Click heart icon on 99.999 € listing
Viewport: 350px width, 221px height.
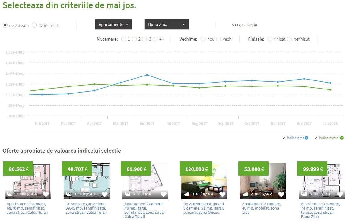[340, 194]
